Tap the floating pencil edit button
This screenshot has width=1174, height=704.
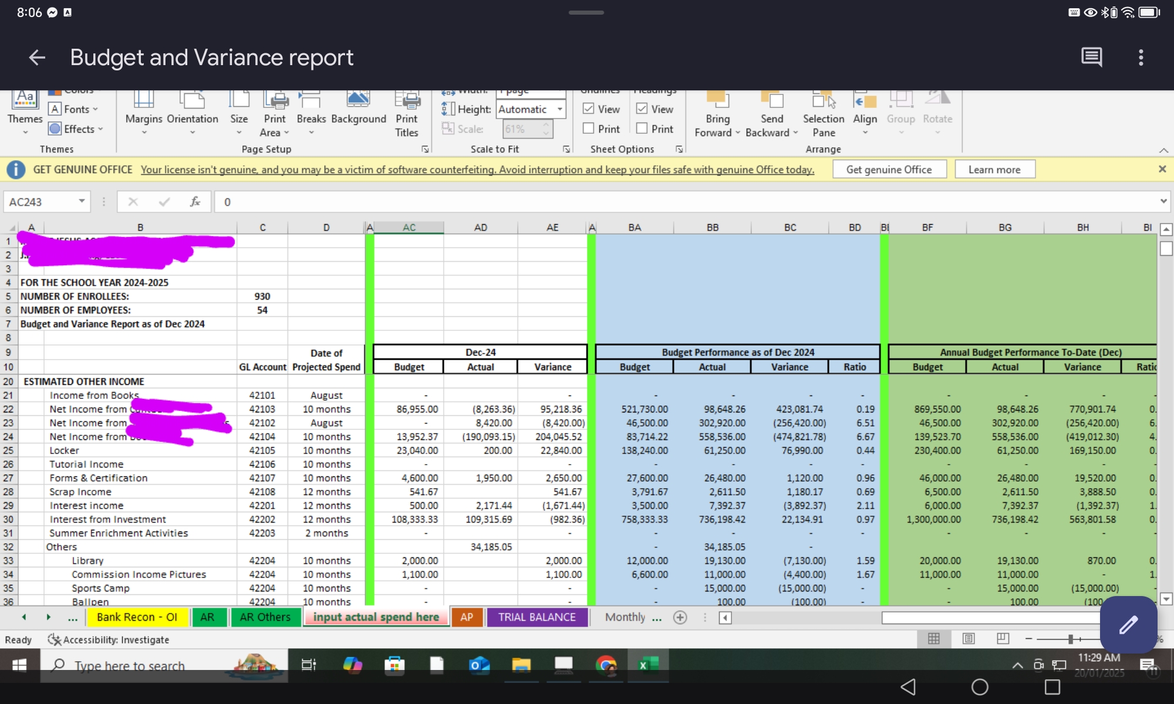click(x=1128, y=625)
